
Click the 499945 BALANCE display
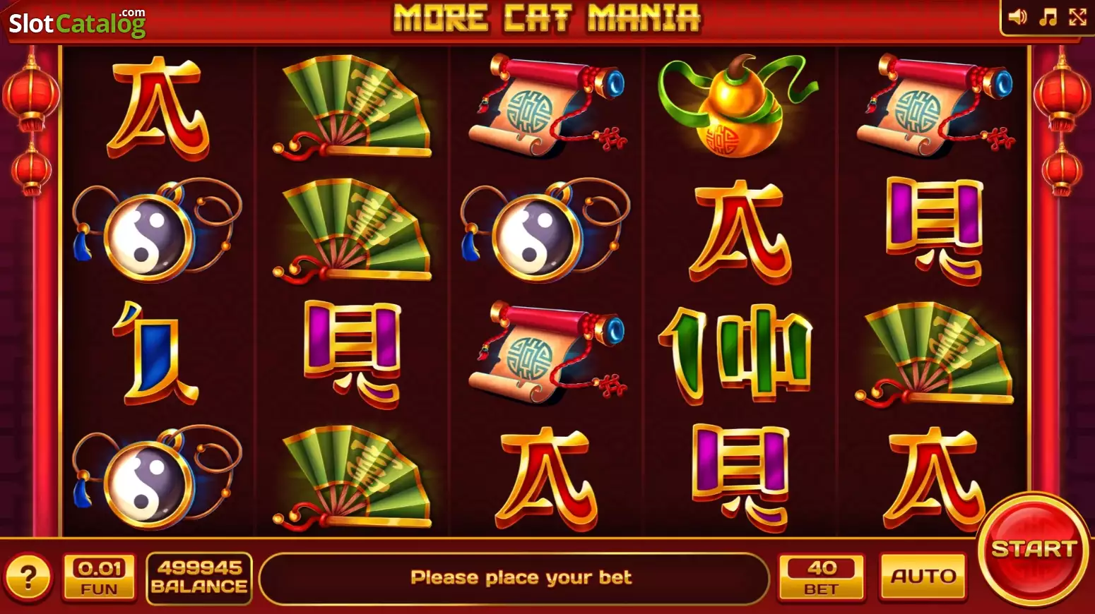[x=199, y=578]
